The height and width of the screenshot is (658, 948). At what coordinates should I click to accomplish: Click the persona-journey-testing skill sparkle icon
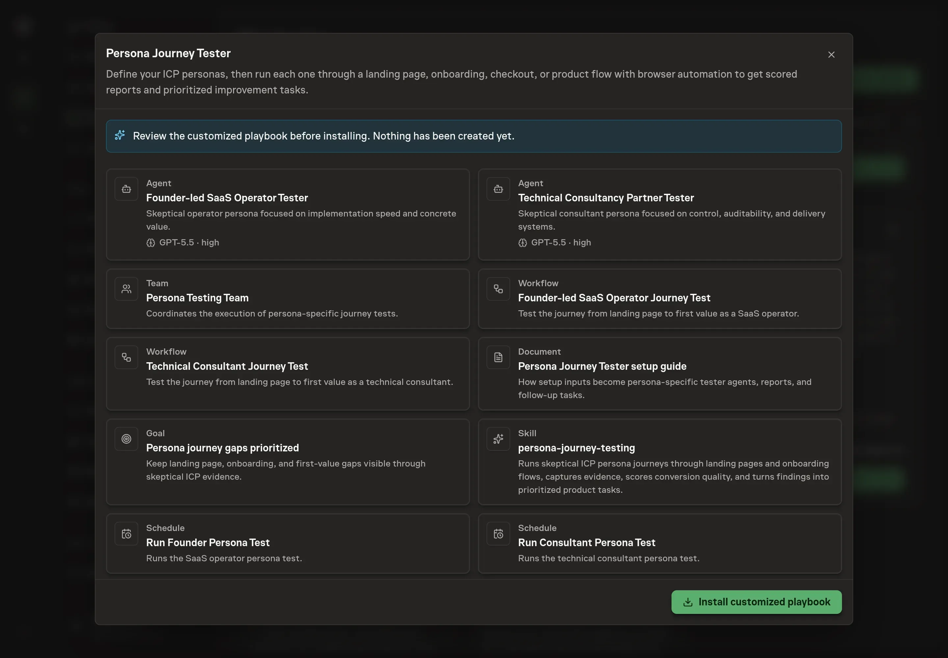pyautogui.click(x=498, y=439)
